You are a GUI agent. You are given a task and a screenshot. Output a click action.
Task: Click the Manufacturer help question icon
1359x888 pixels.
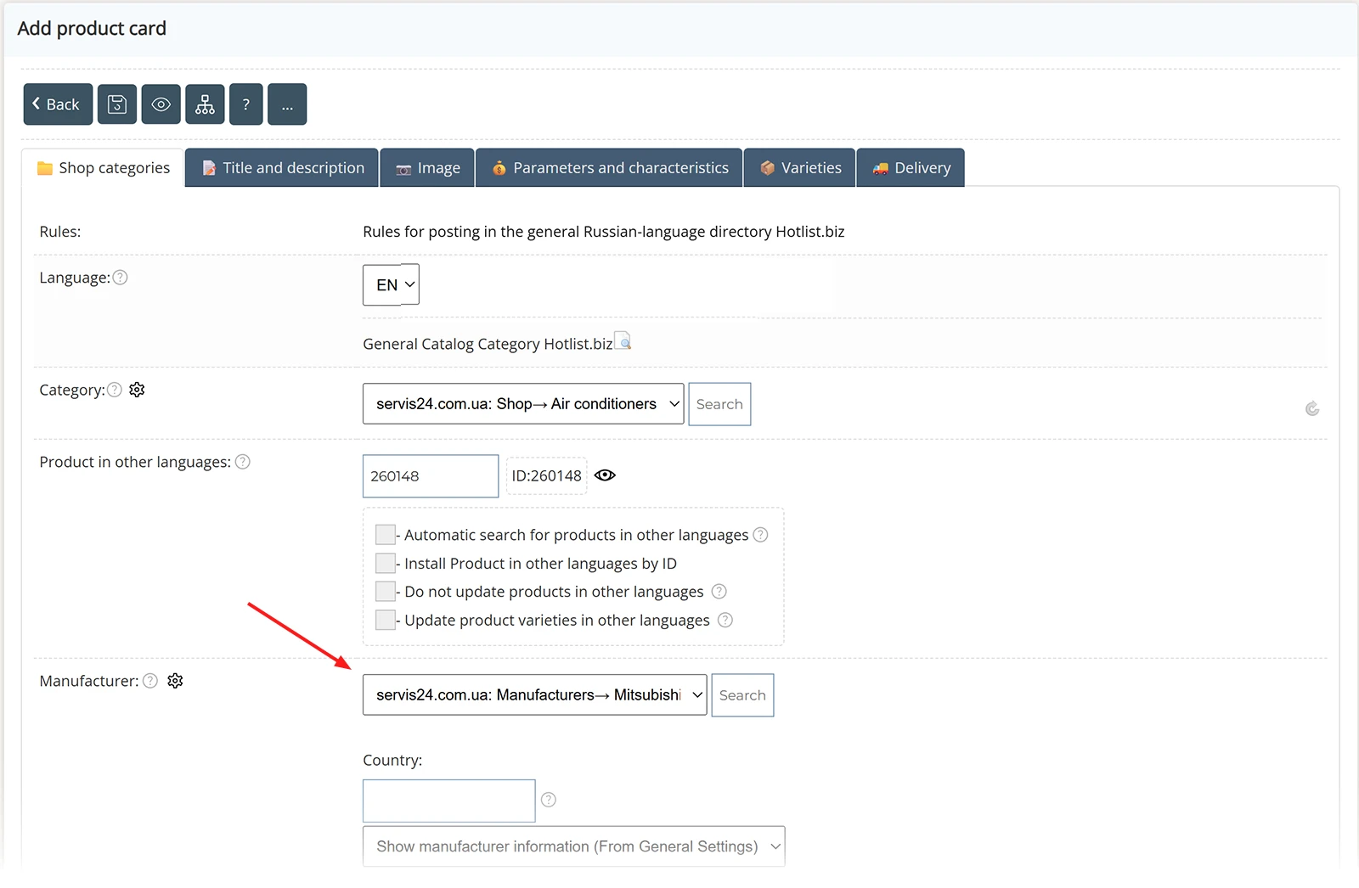pyautogui.click(x=150, y=681)
